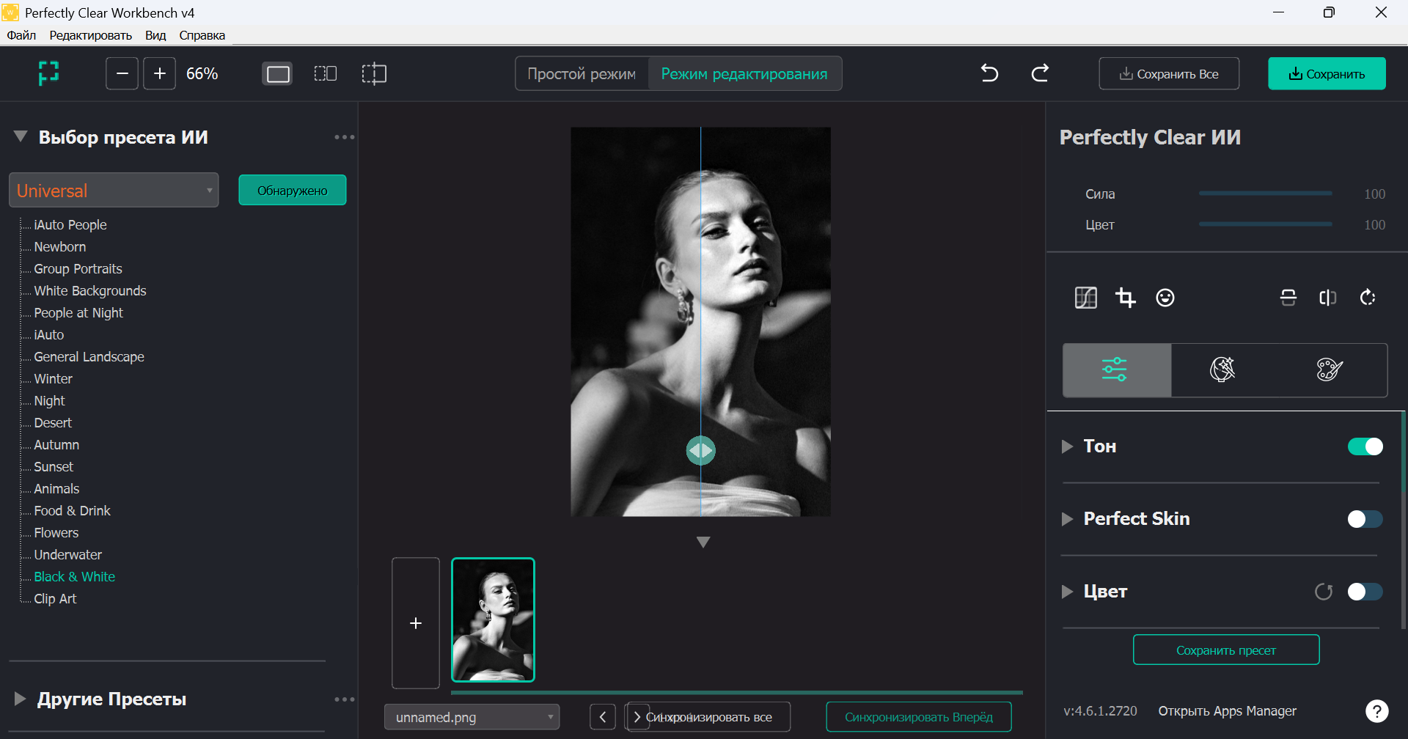Click the undo arrow icon

tap(989, 73)
